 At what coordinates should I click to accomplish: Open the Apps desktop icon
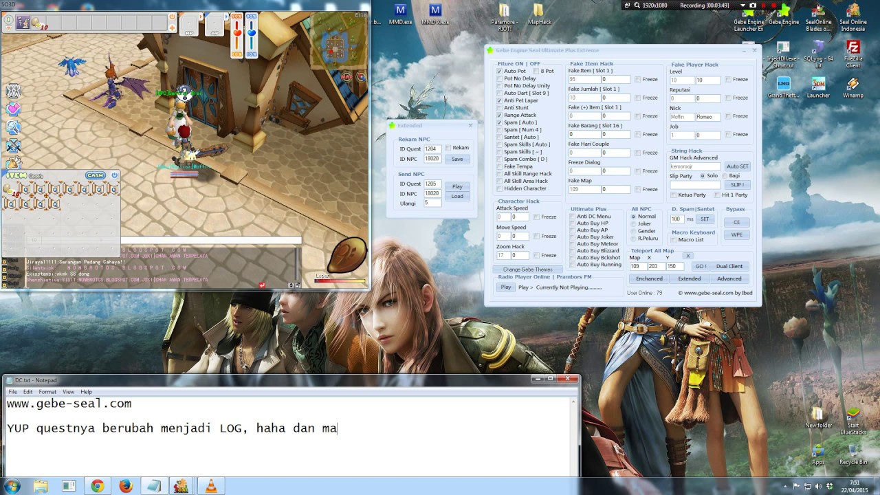(x=818, y=454)
